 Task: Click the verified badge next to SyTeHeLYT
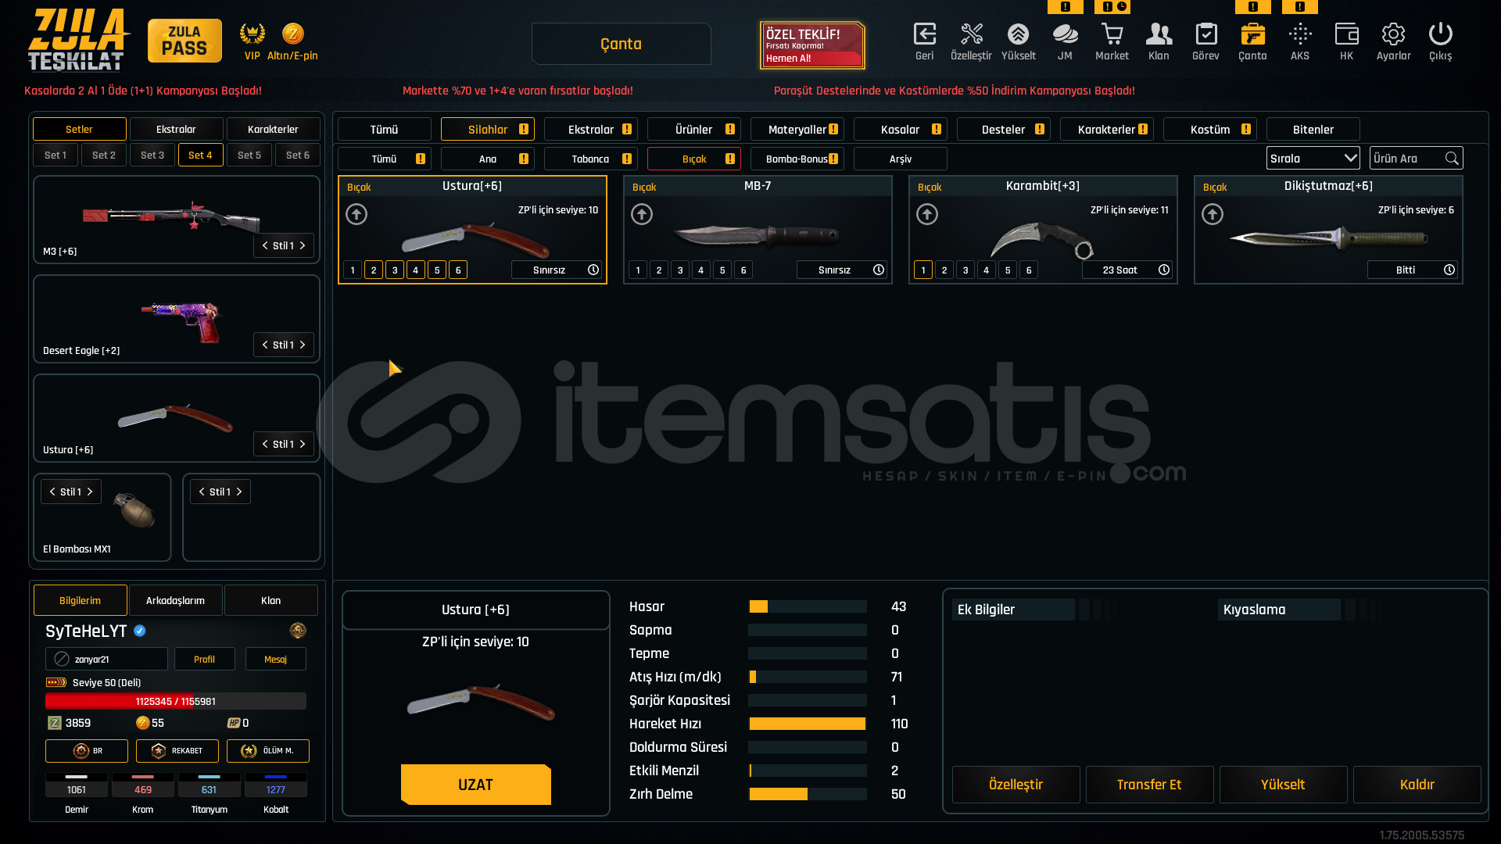point(140,631)
